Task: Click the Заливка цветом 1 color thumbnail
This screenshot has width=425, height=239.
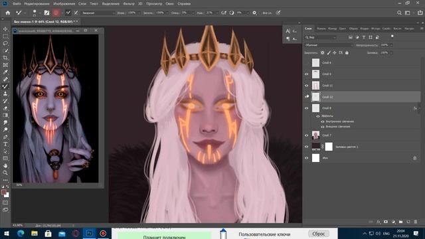Action: point(316,147)
